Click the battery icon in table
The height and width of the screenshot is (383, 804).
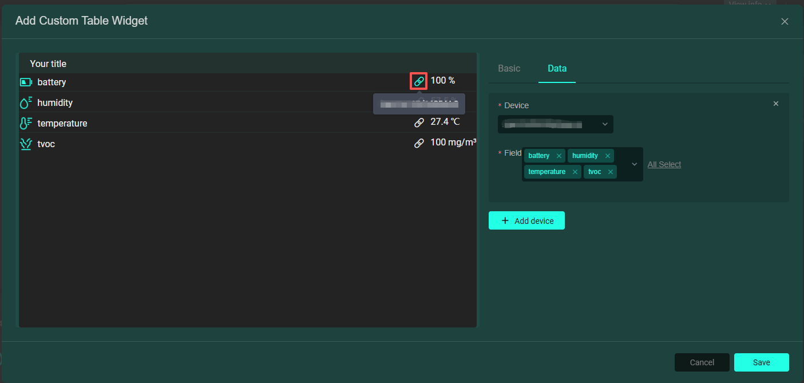pyautogui.click(x=26, y=82)
